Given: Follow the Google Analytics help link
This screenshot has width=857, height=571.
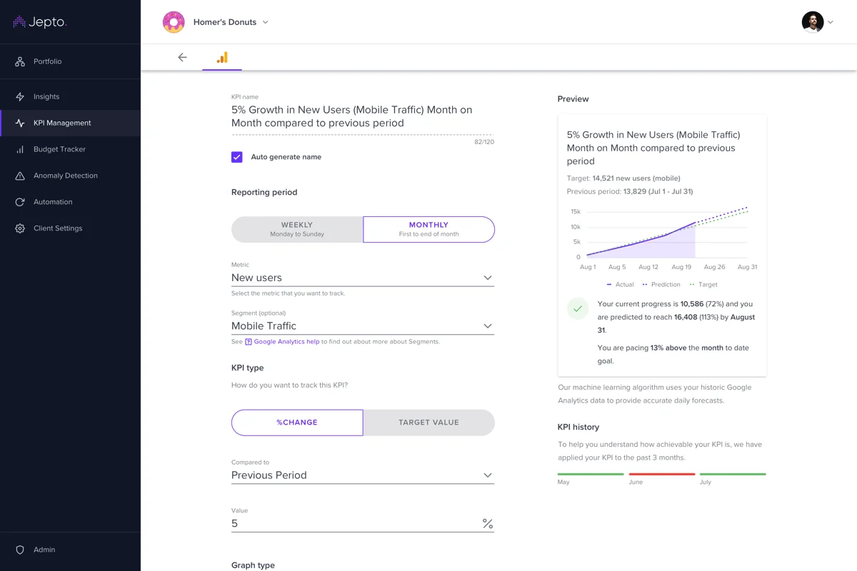Looking at the screenshot, I should coord(286,342).
